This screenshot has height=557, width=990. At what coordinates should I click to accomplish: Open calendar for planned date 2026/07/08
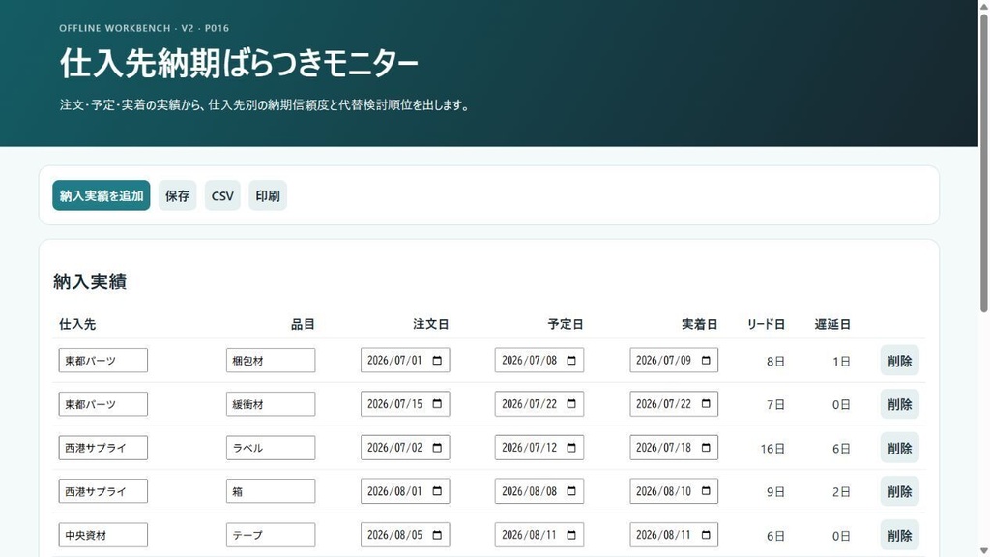point(571,360)
